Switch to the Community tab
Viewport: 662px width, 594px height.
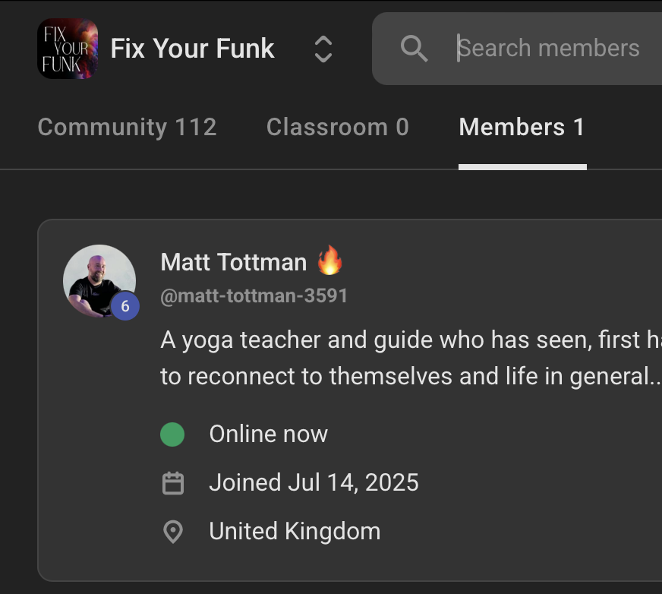tap(127, 127)
